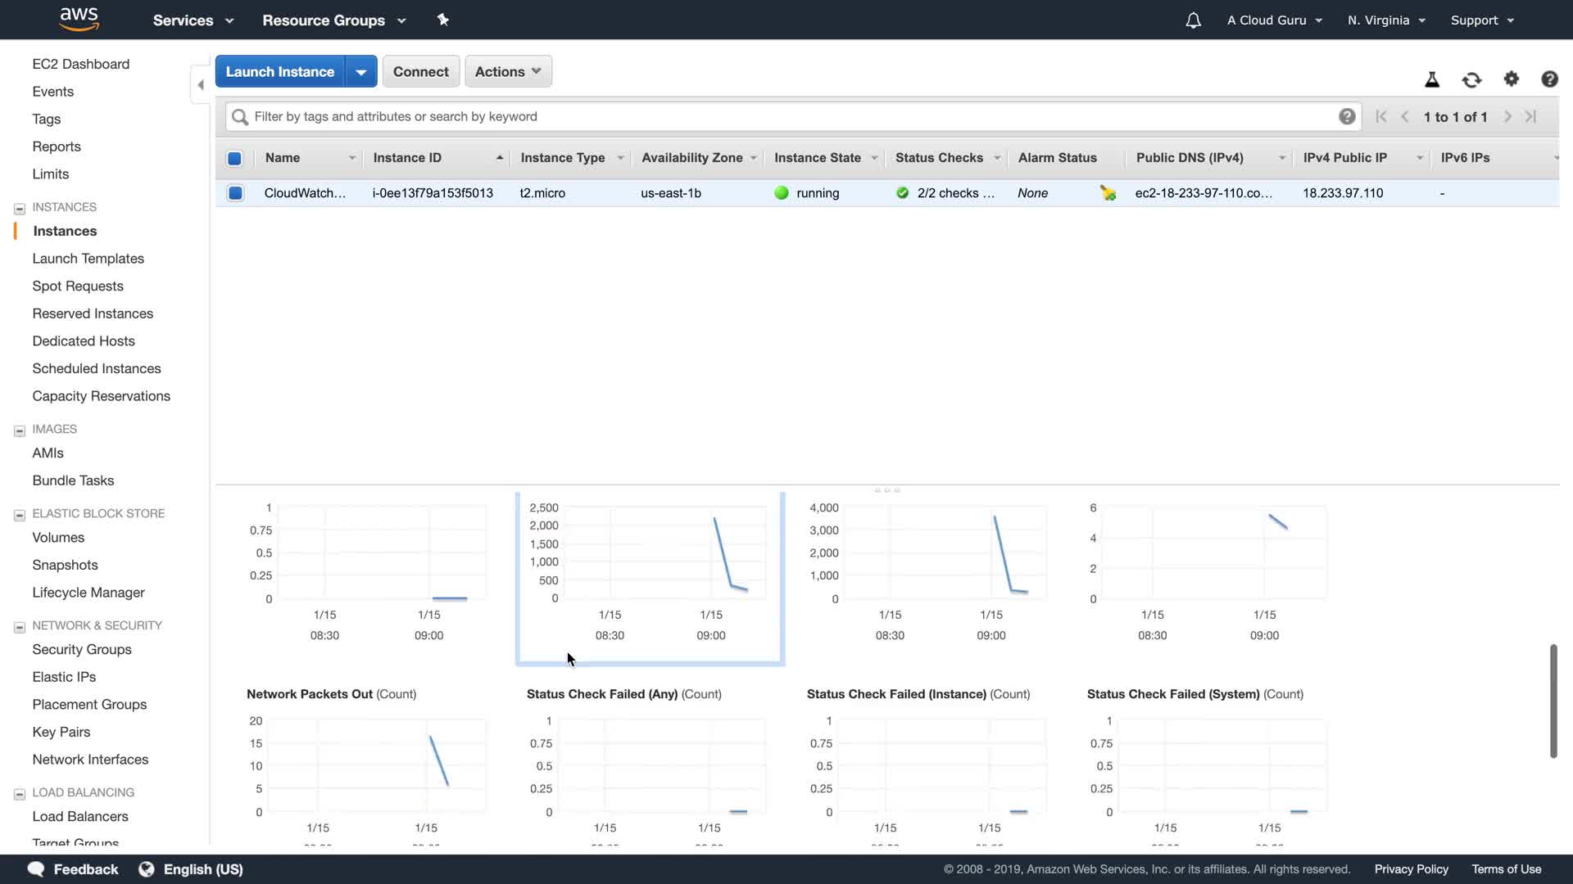Open Security Groups in the sidebar
The width and height of the screenshot is (1573, 884).
tap(82, 649)
